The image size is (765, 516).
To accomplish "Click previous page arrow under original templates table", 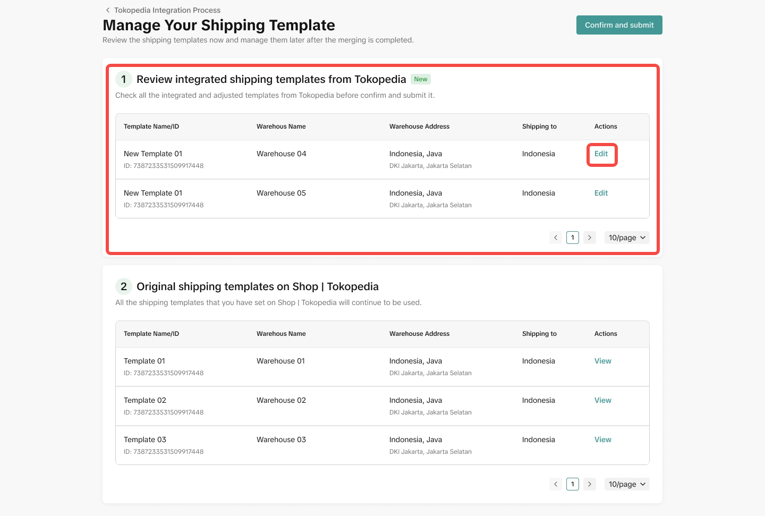I will click(x=556, y=484).
